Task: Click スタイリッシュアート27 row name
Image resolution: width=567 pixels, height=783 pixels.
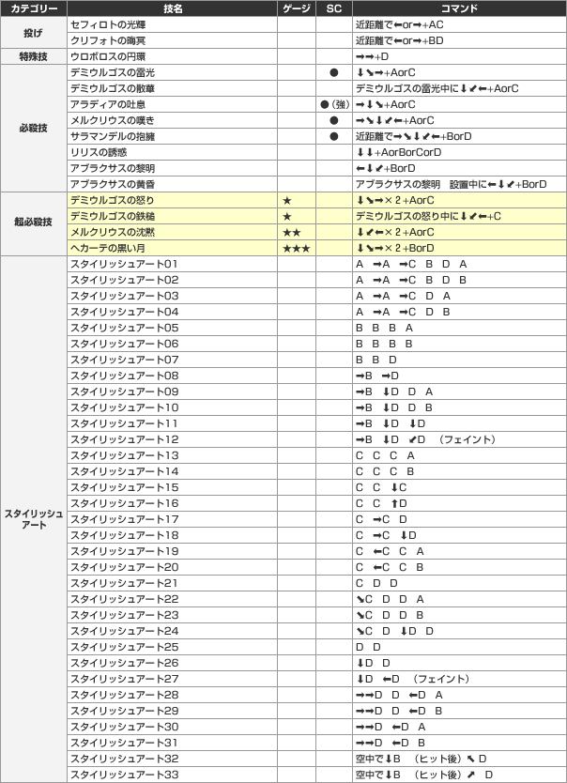Action: point(124,679)
